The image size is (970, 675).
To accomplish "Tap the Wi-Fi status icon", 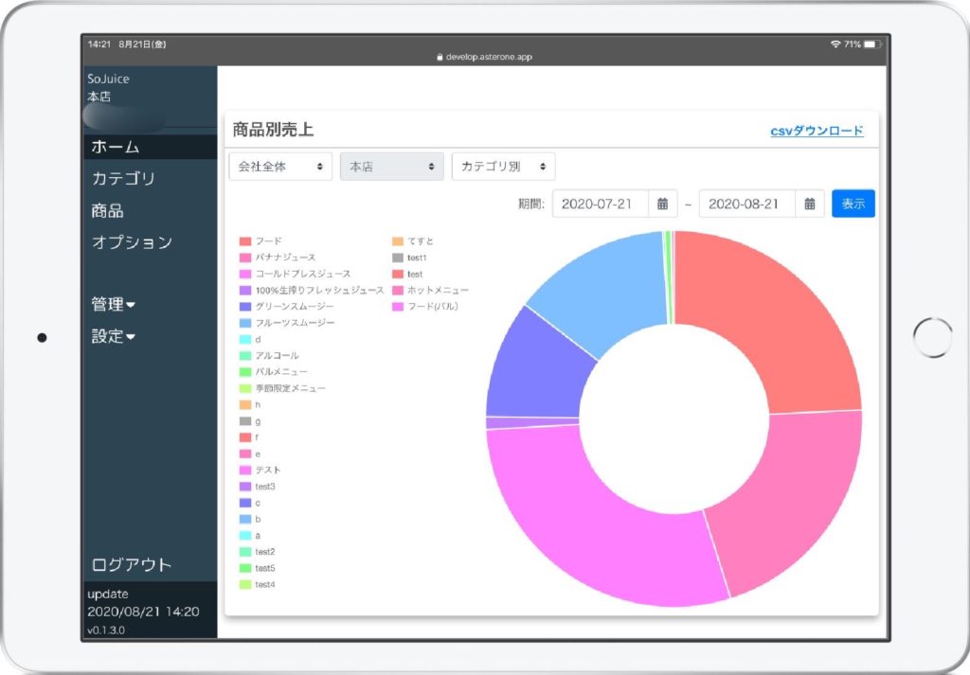I will point(835,44).
